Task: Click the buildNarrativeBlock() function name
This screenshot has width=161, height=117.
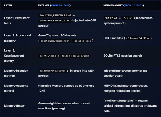Action: [54, 71]
